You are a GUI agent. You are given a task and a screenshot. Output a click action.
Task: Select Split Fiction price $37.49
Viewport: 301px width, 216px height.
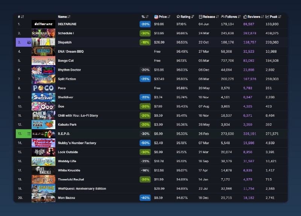click(159, 79)
